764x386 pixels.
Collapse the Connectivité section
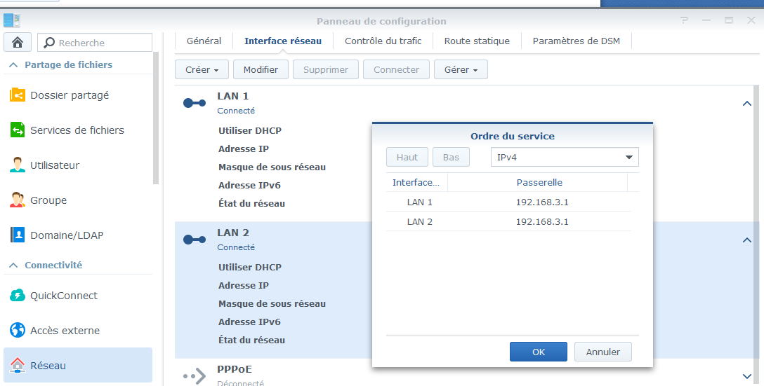coord(13,265)
